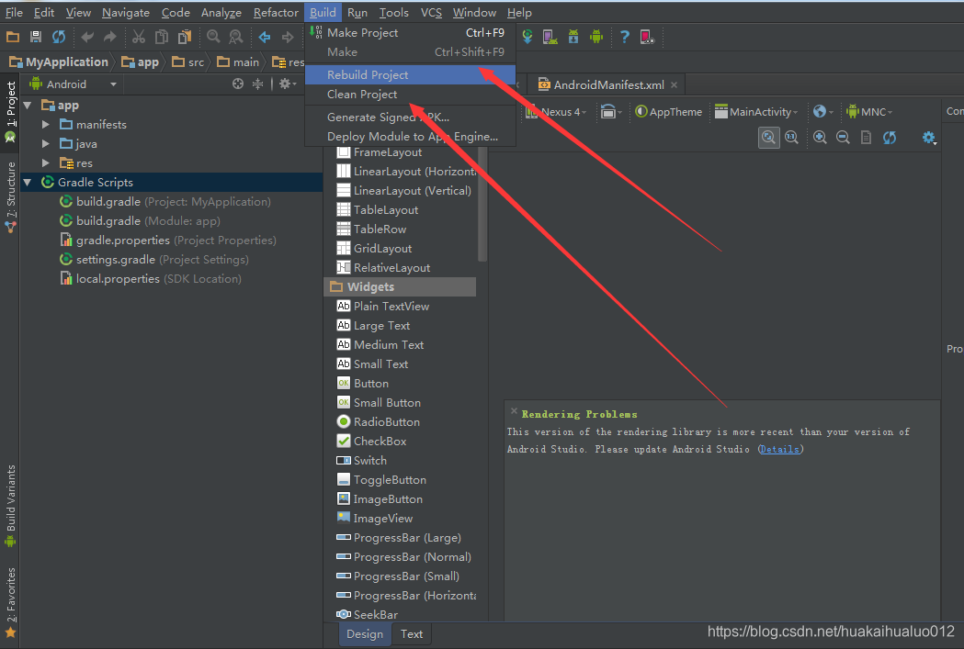Open the VCS menu
The width and height of the screenshot is (964, 649).
[x=431, y=12]
